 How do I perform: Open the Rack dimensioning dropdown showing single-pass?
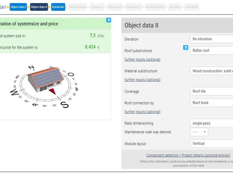pos(211,123)
